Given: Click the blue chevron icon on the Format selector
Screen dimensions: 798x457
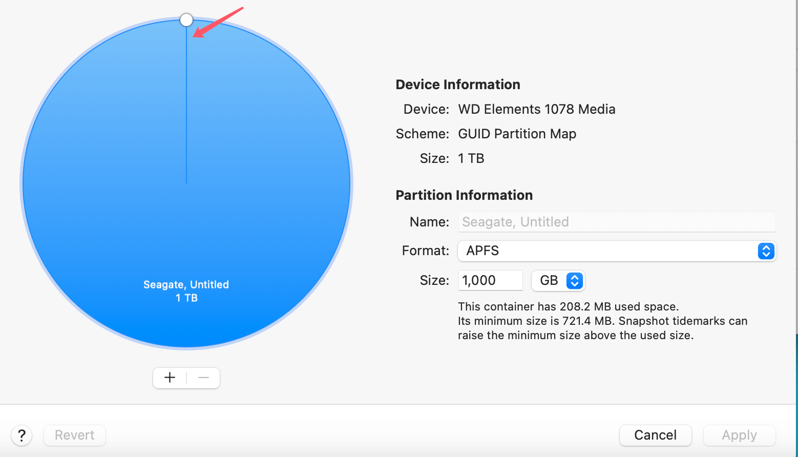Looking at the screenshot, I should [x=766, y=251].
